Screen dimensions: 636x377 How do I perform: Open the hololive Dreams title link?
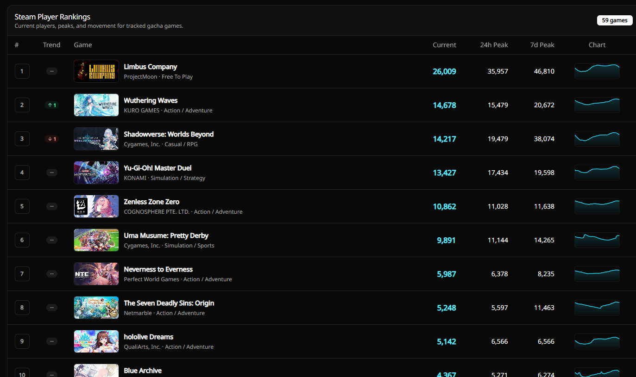pyautogui.click(x=149, y=337)
